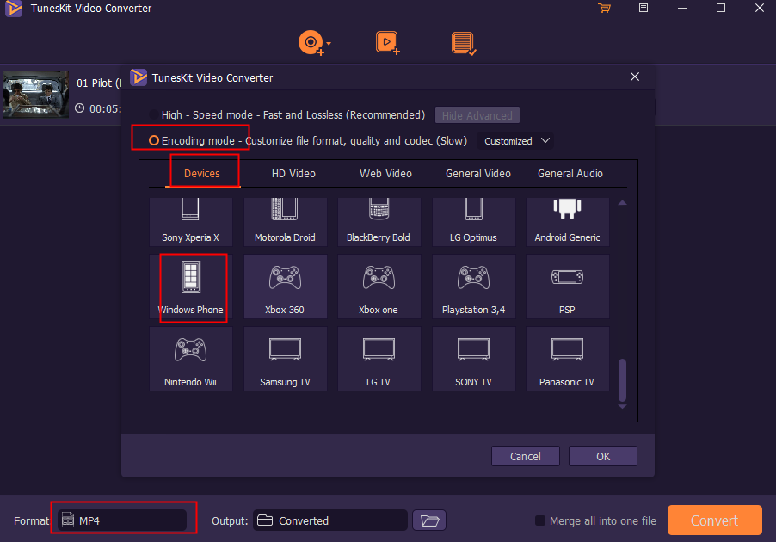Click the add video file icon
Image resolution: width=776 pixels, height=542 pixels.
pyautogui.click(x=387, y=43)
